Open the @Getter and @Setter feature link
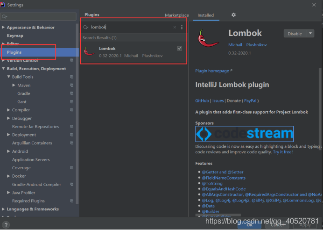323x230 pixels. 223,172
